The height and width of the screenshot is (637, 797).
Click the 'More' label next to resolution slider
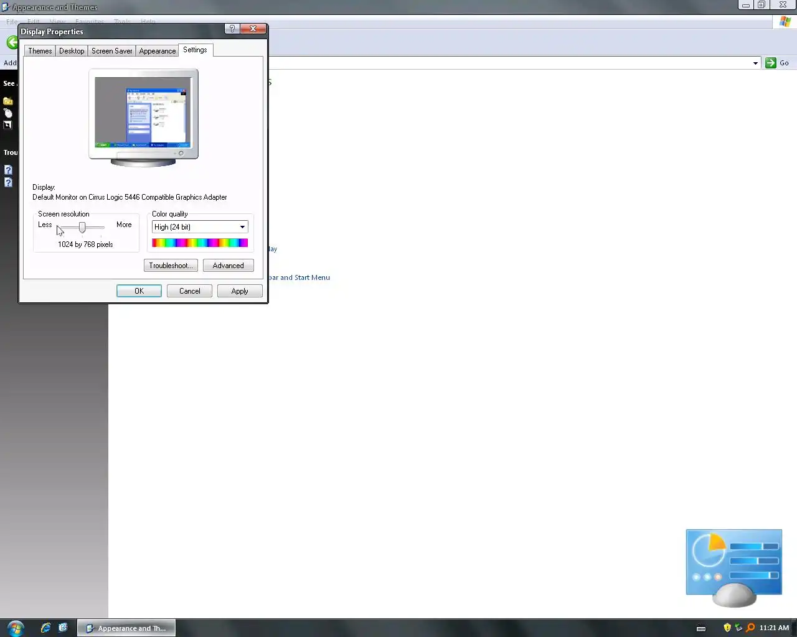[x=124, y=225]
